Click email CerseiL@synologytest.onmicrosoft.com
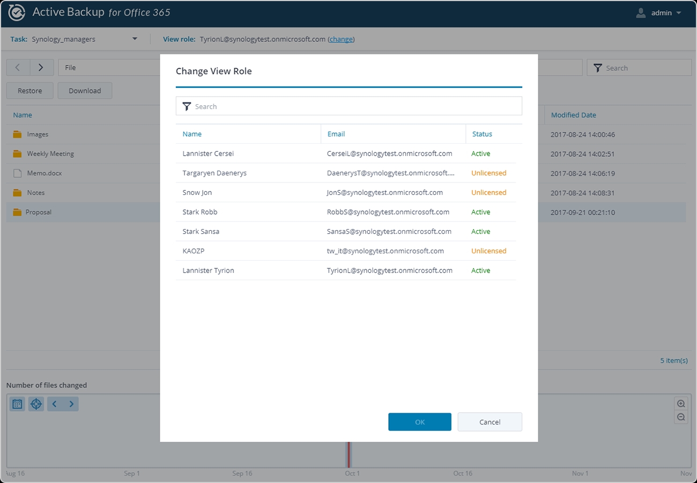The width and height of the screenshot is (697, 483). [x=389, y=153]
